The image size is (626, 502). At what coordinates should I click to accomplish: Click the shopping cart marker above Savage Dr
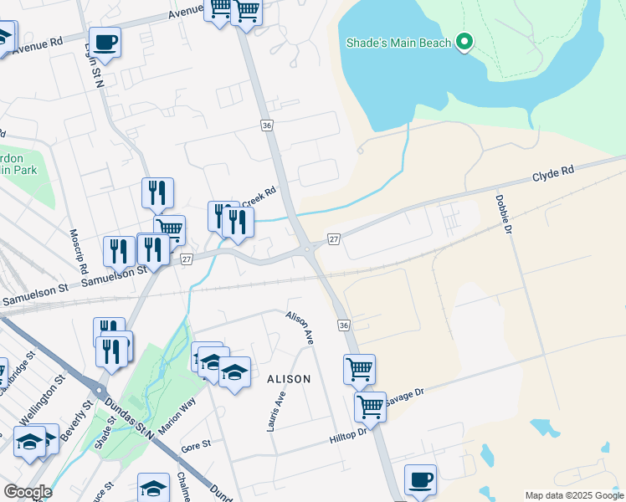pyautogui.click(x=359, y=370)
